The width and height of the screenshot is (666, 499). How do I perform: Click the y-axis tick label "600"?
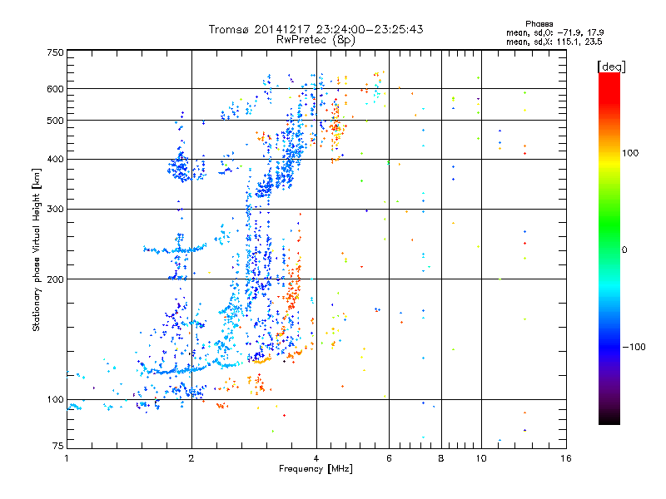56,89
